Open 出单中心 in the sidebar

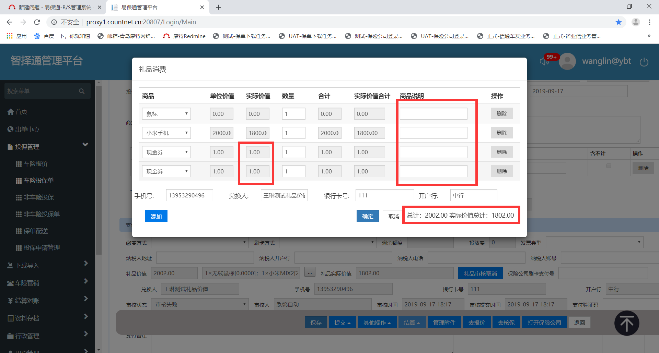(23, 130)
